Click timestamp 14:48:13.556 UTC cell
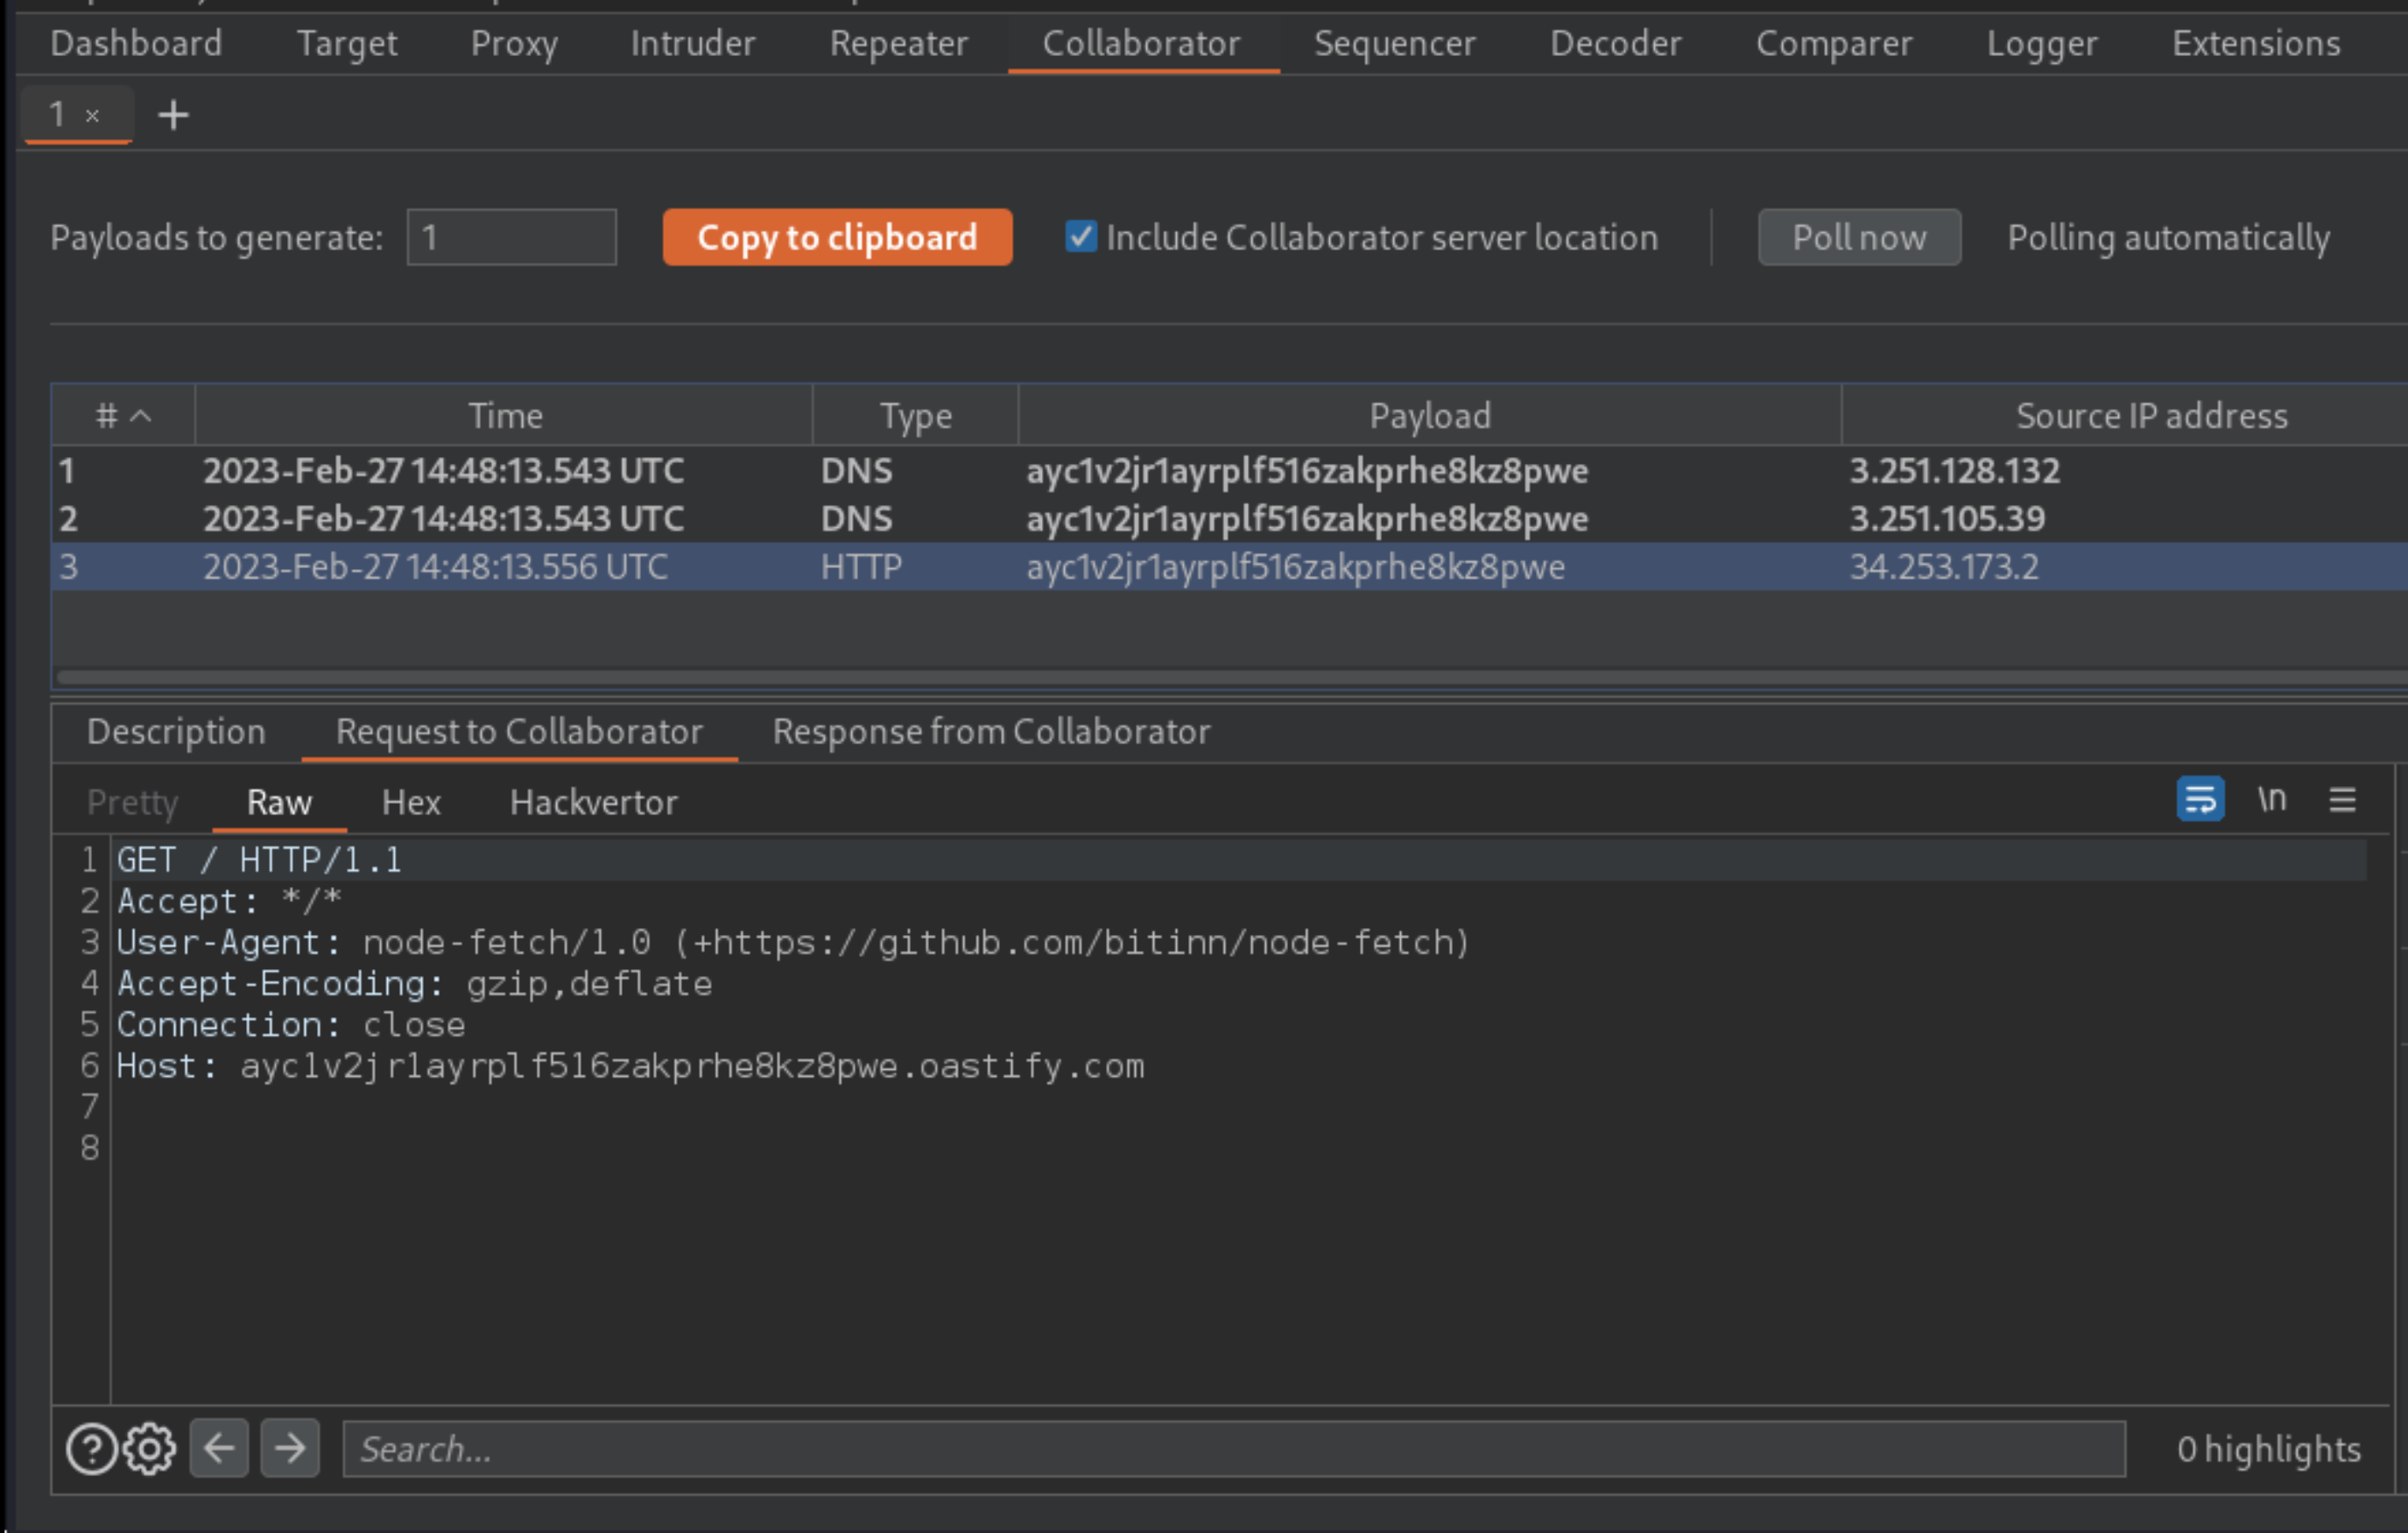This screenshot has height=1533, width=2408. pos(435,566)
